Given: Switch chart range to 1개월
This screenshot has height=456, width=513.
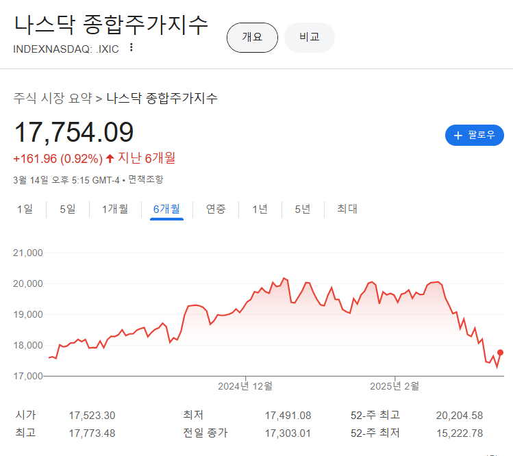Looking at the screenshot, I should point(115,209).
